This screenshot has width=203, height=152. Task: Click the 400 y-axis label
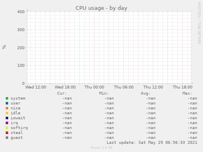[21, 12]
